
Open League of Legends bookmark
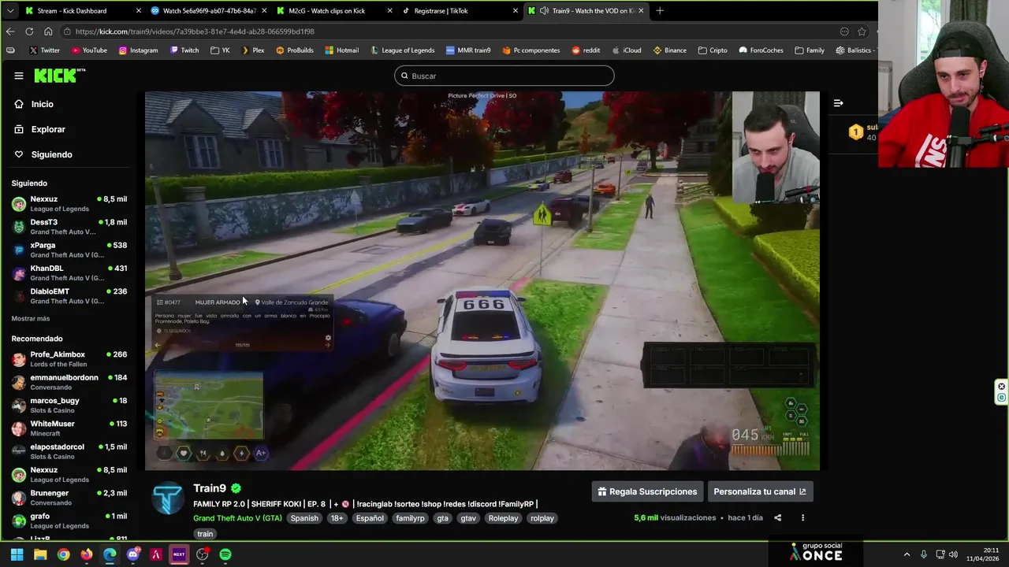401,50
